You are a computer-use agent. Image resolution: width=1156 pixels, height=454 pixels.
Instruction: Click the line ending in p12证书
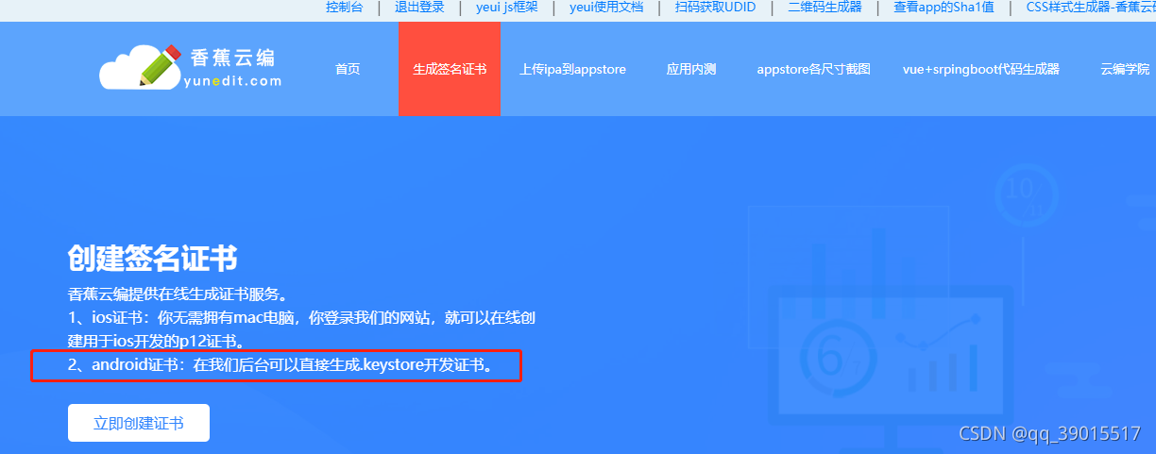coord(156,341)
